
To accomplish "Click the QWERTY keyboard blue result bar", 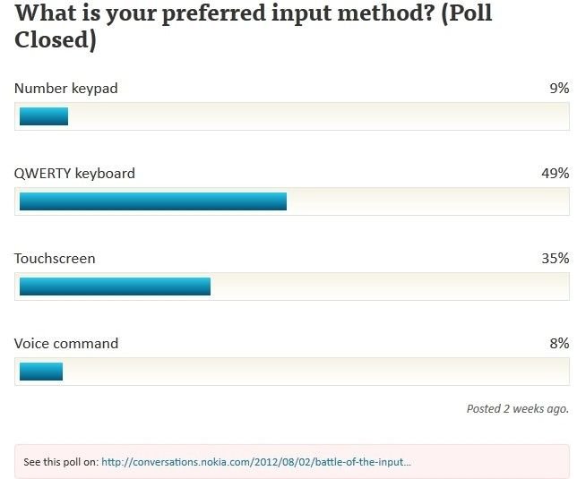I will pos(153,201).
